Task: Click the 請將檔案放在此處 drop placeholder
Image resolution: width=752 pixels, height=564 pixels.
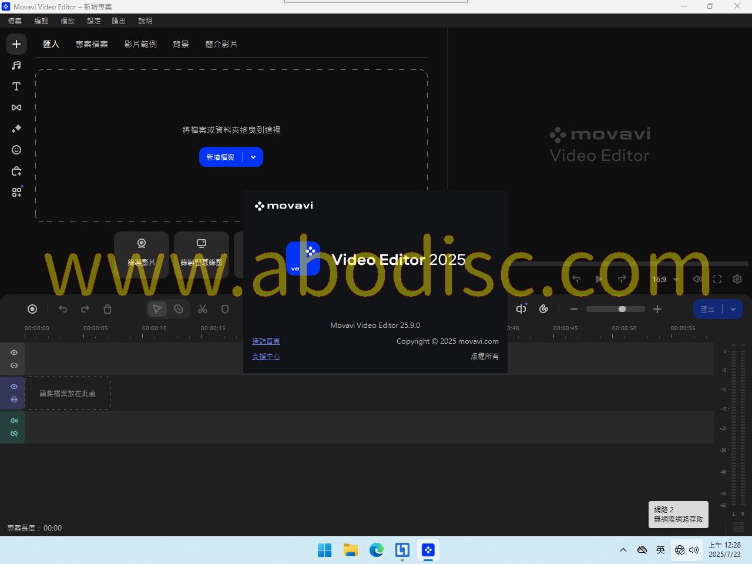Action: tap(68, 394)
